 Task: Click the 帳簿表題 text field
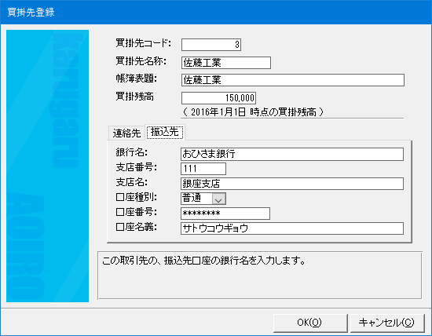tap(293, 80)
